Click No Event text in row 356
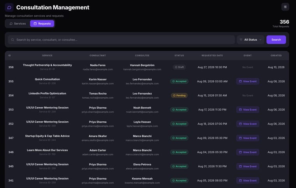This screenshot has height=188, width=296. point(247,67)
